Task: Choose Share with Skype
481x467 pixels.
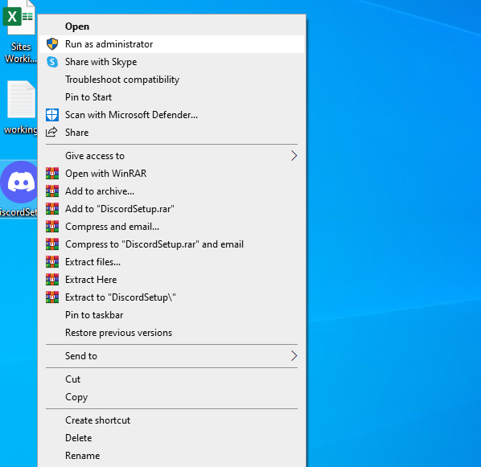Action: (x=172, y=62)
